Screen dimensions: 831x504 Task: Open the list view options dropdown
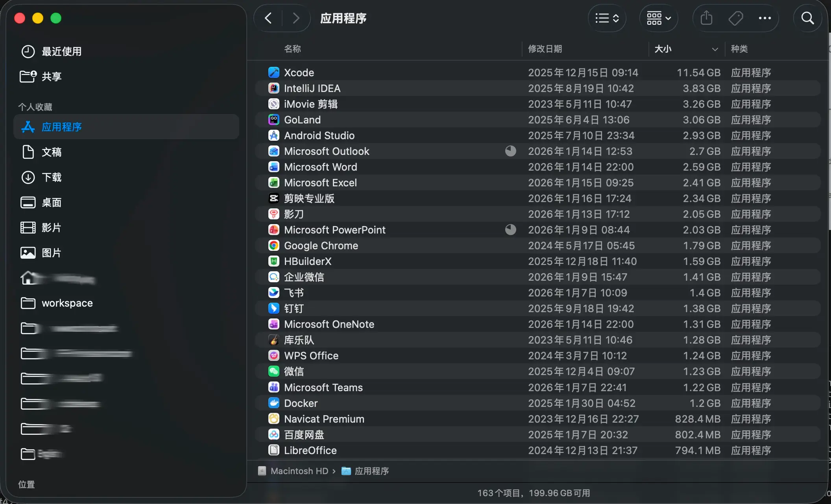pyautogui.click(x=606, y=18)
